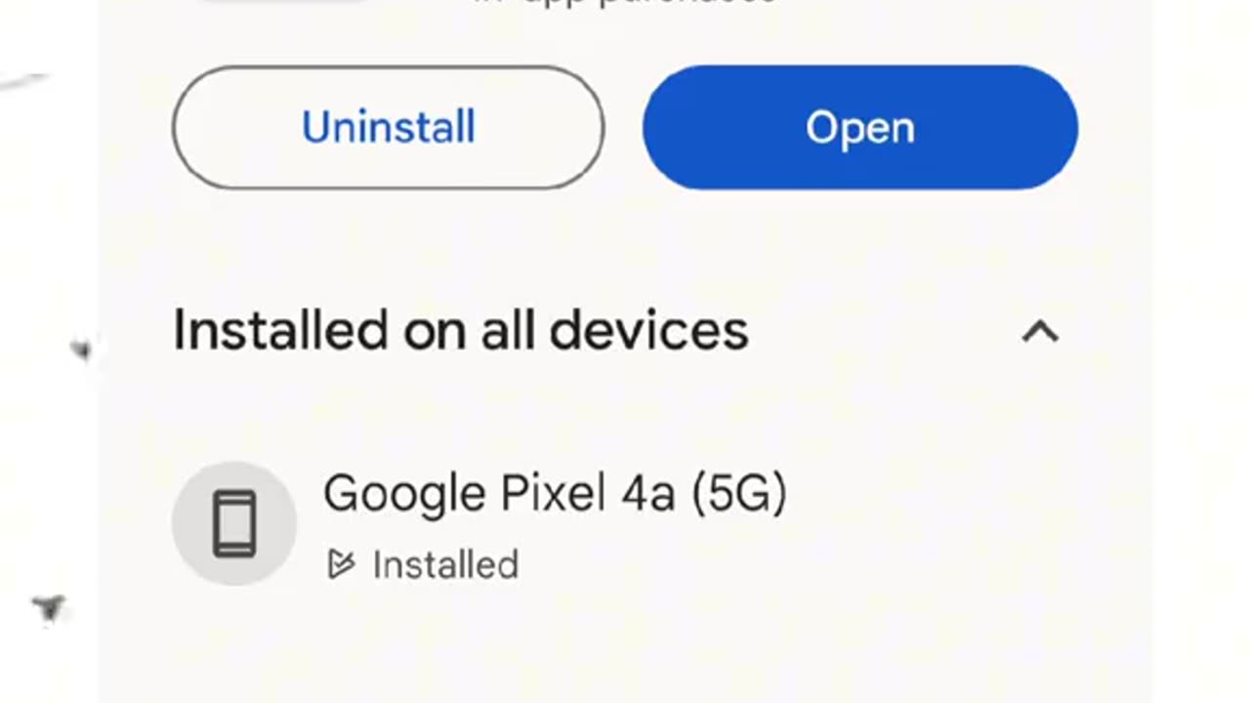Click the small dark arrow mark near heading

tap(81, 349)
